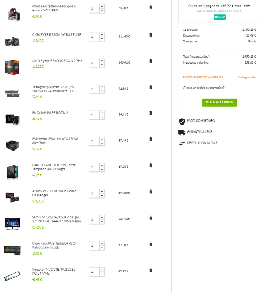Remove Kingston NV2 1TB SSD from cart
The height and width of the screenshot is (293, 260).
pos(151,270)
